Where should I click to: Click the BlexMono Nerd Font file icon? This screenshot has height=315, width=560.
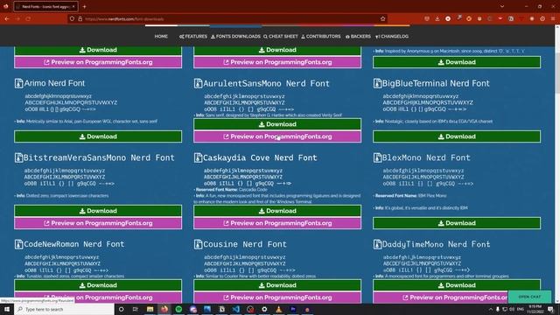377,157
